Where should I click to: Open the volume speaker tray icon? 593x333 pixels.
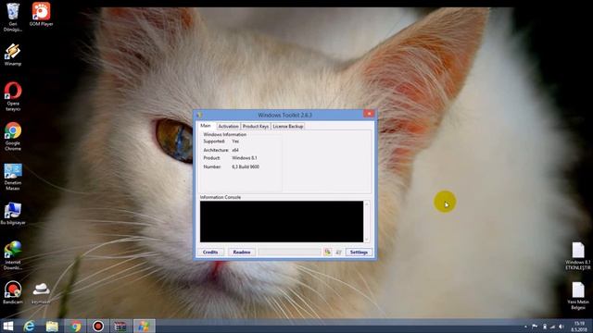tap(561, 327)
